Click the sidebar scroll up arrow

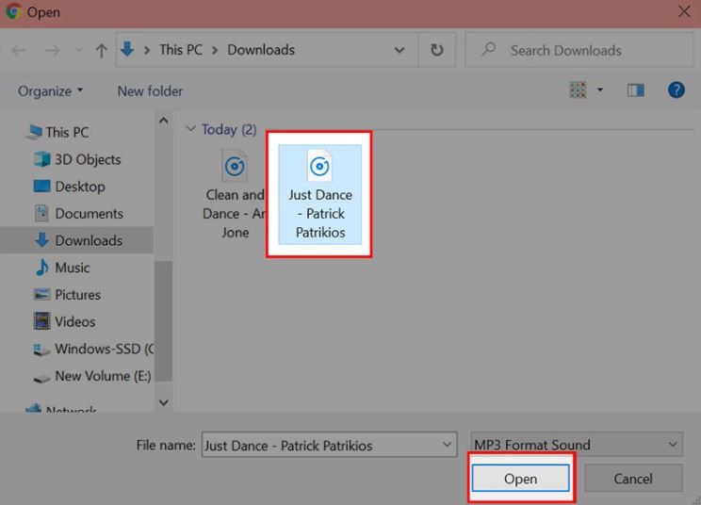pyautogui.click(x=164, y=121)
